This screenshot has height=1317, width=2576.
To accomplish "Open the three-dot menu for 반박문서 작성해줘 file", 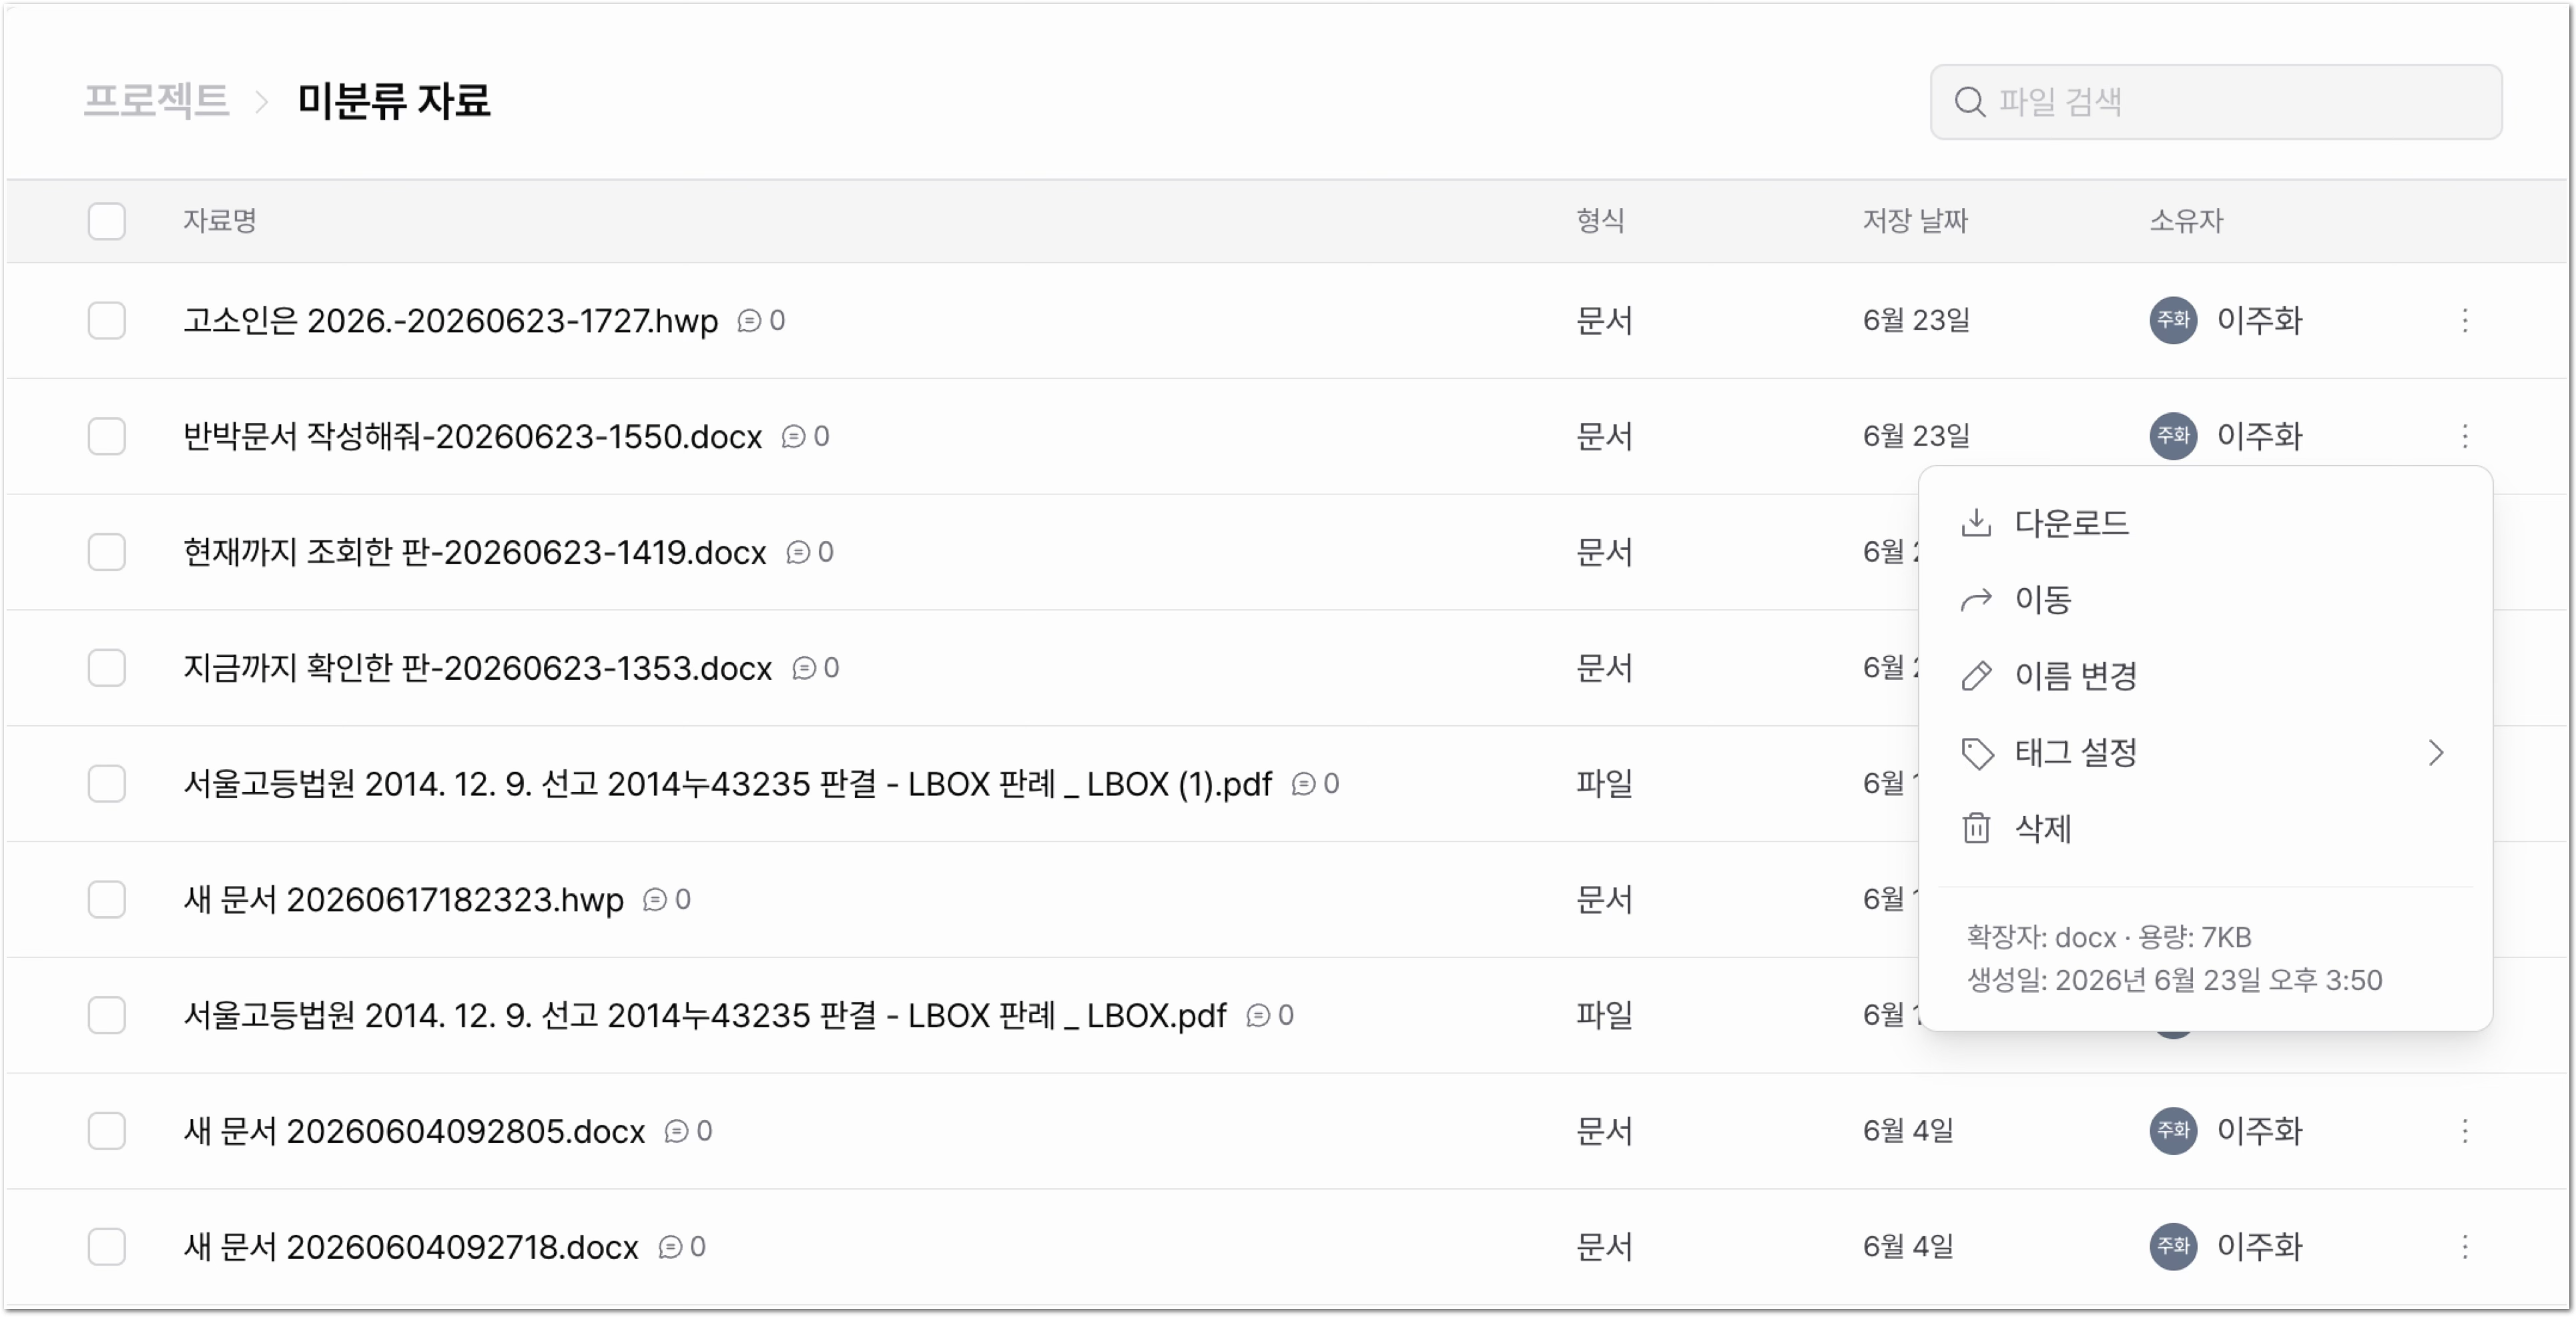I will (2464, 436).
